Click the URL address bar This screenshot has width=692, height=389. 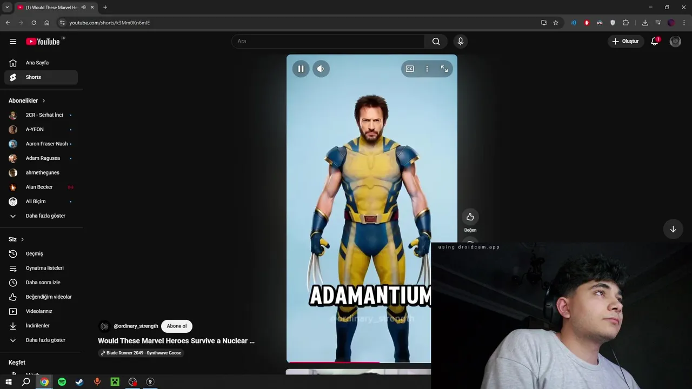[303, 23]
